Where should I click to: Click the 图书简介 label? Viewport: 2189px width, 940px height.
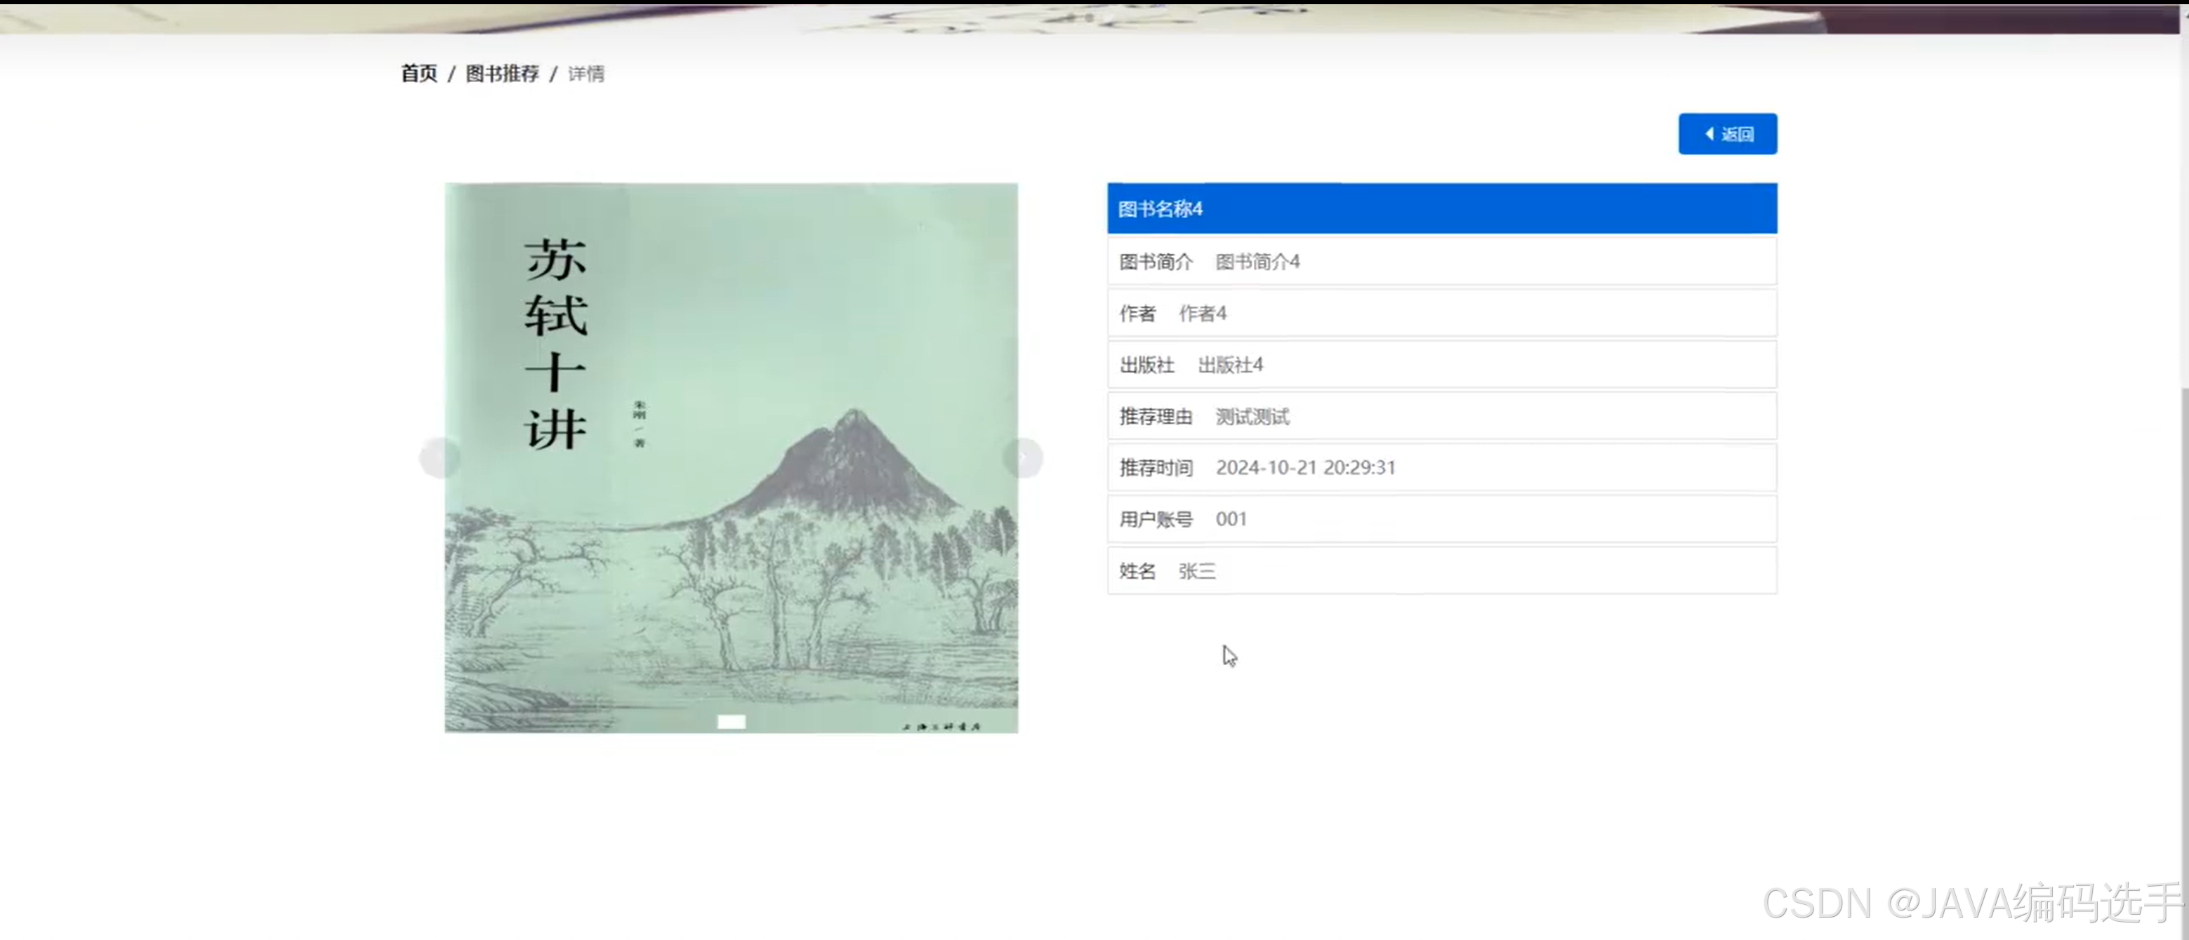pyautogui.click(x=1156, y=262)
